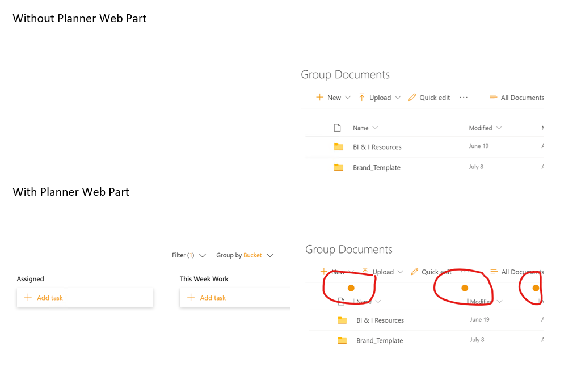The width and height of the screenshot is (577, 376).
Task: Click plus icon of Add task under This Week Work
Action: pyautogui.click(x=191, y=297)
